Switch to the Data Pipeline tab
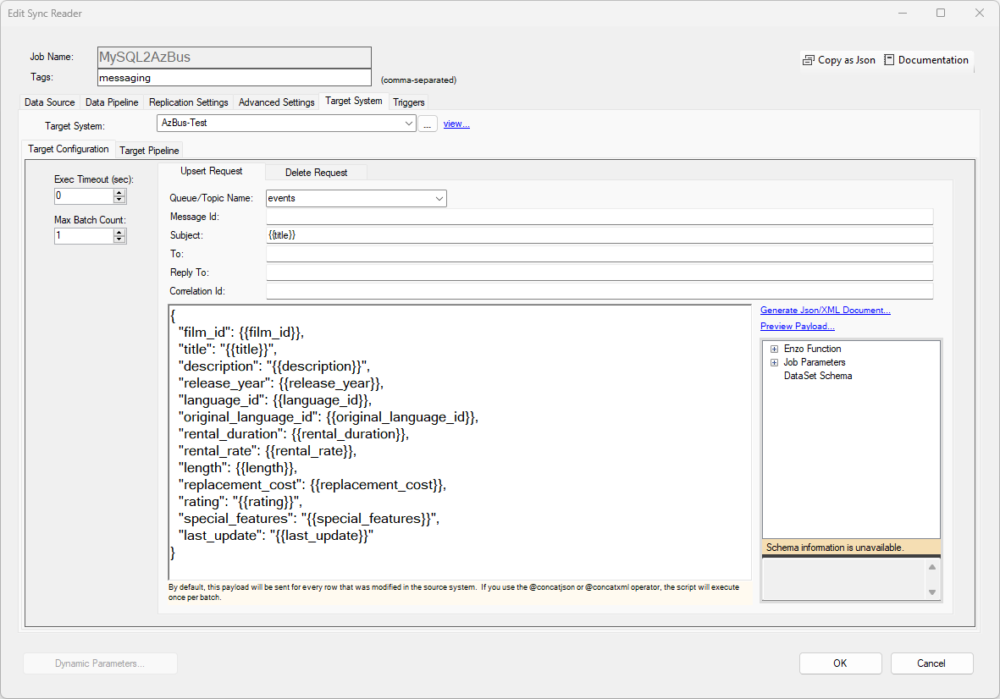This screenshot has height=699, width=1000. [112, 102]
